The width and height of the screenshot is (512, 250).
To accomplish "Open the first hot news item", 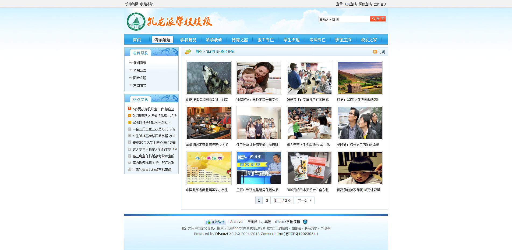I will [153, 109].
